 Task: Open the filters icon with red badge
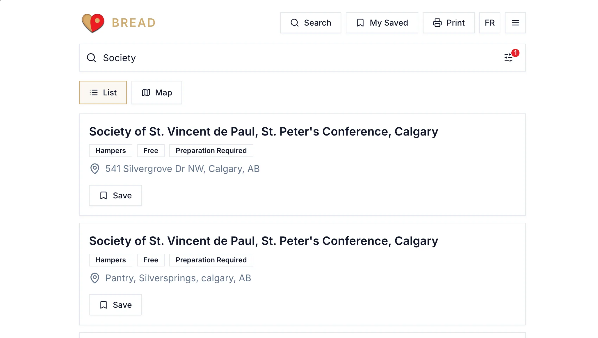tap(508, 58)
